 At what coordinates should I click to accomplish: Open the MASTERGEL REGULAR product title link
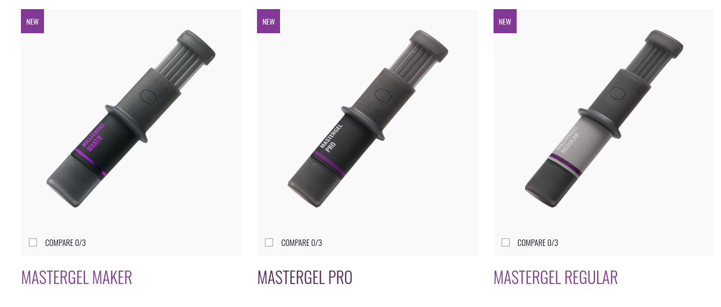coord(555,278)
